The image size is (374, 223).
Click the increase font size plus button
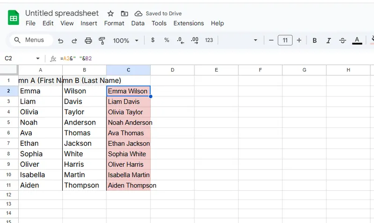299,40
